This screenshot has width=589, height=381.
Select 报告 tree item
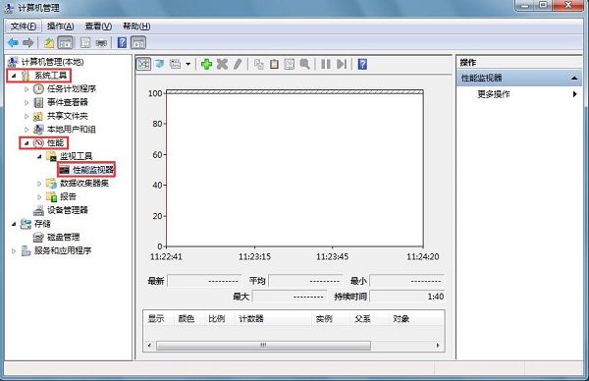[68, 197]
